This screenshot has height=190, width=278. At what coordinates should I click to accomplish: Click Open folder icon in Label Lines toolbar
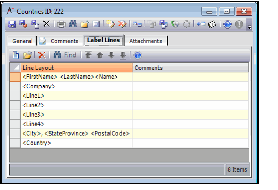[27, 55]
